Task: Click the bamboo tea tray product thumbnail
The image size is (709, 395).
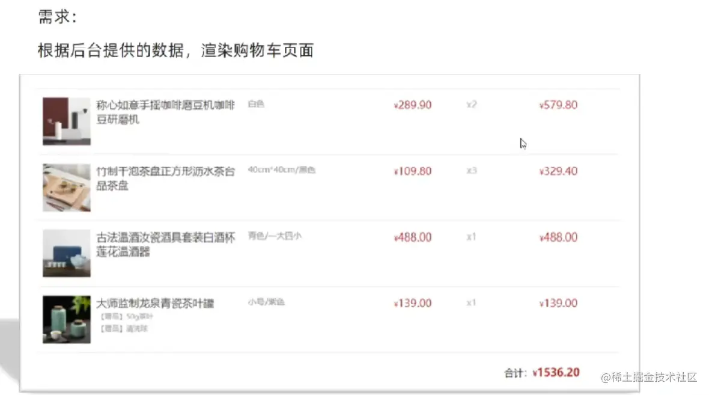Action: point(67,188)
